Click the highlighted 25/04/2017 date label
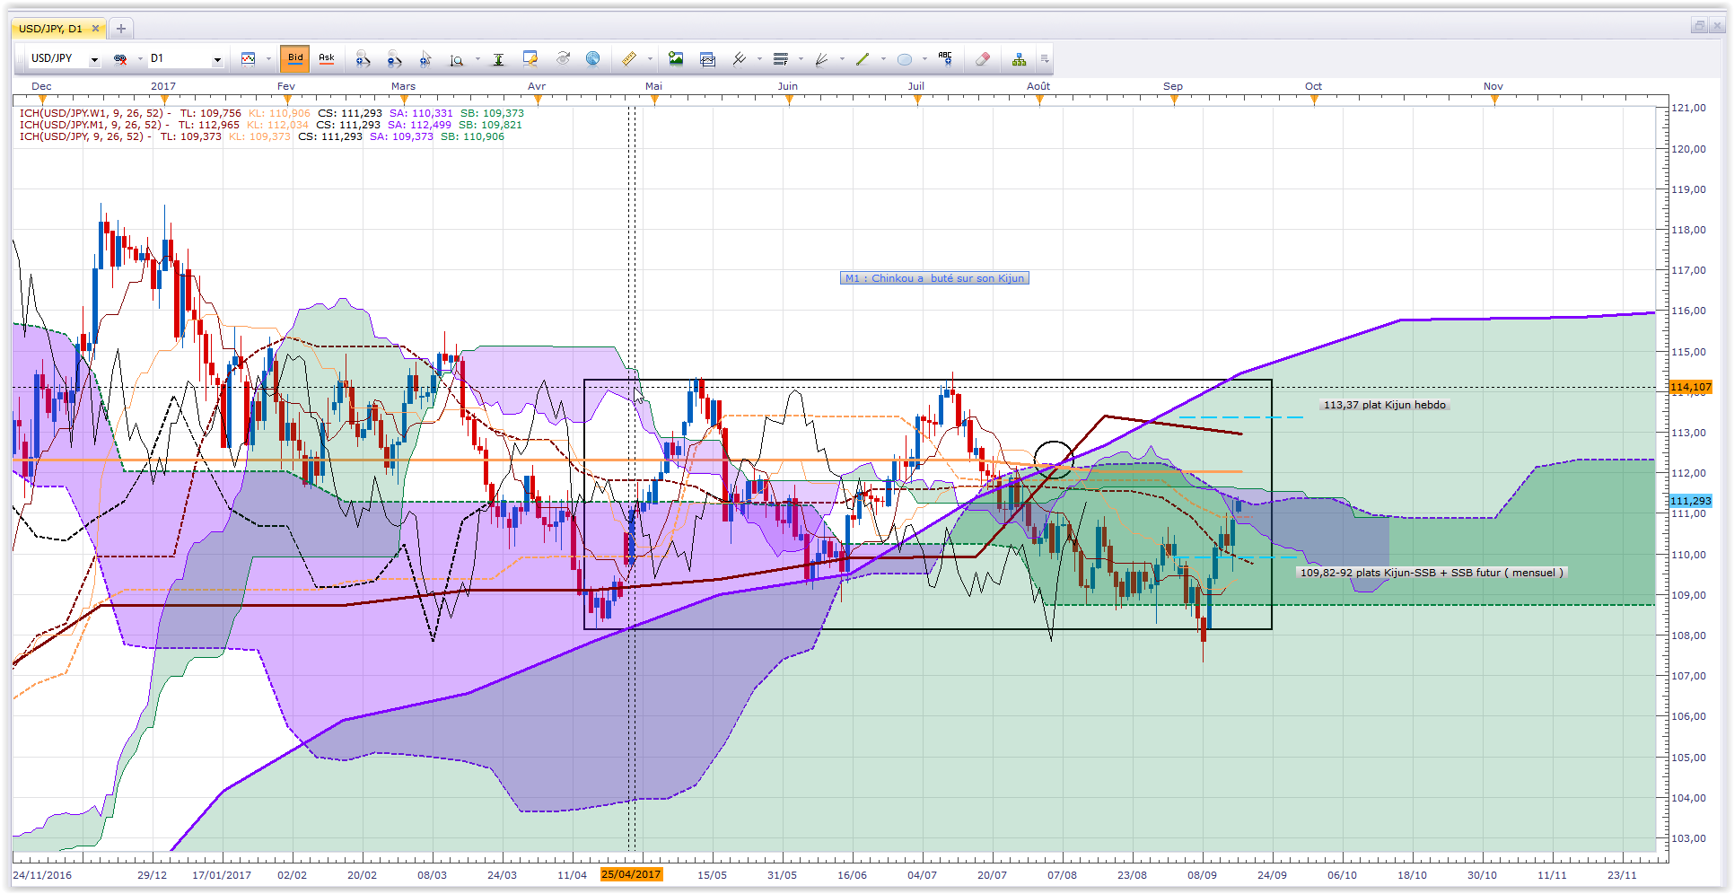The image size is (1734, 894). click(x=631, y=874)
